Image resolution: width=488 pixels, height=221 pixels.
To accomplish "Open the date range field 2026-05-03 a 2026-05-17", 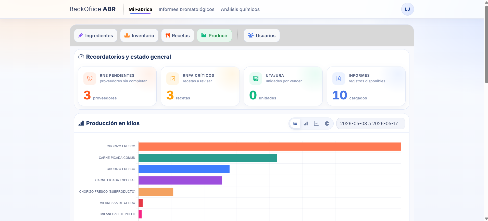I will 371,124.
